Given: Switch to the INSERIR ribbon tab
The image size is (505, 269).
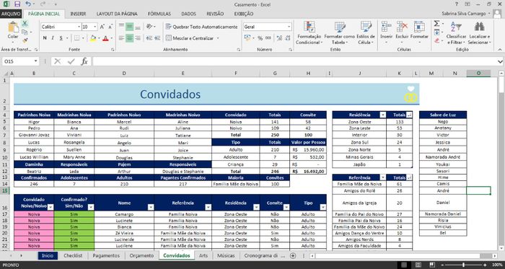Looking at the screenshot, I should click(x=78, y=14).
